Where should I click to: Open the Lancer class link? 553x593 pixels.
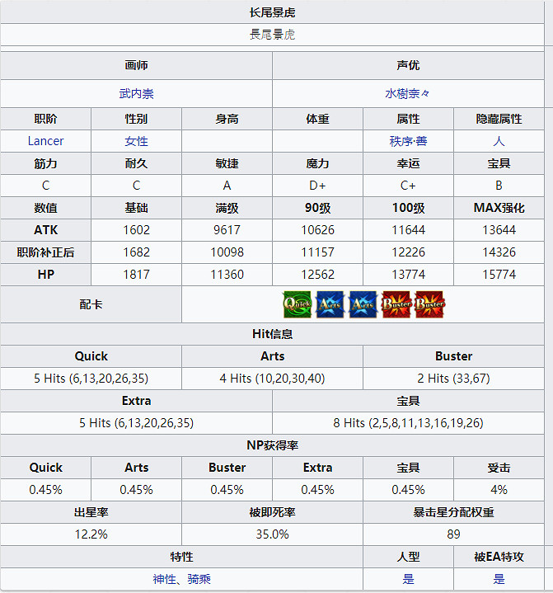pos(45,141)
